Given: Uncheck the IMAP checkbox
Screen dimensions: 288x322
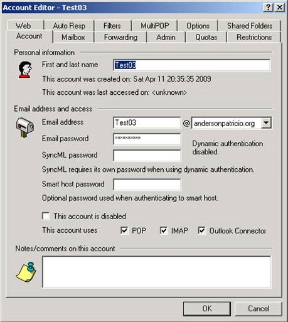Looking at the screenshot, I should coord(164,230).
